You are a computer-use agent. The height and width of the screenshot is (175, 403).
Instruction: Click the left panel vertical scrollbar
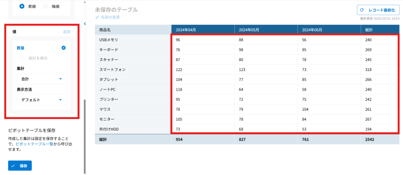pos(84,134)
